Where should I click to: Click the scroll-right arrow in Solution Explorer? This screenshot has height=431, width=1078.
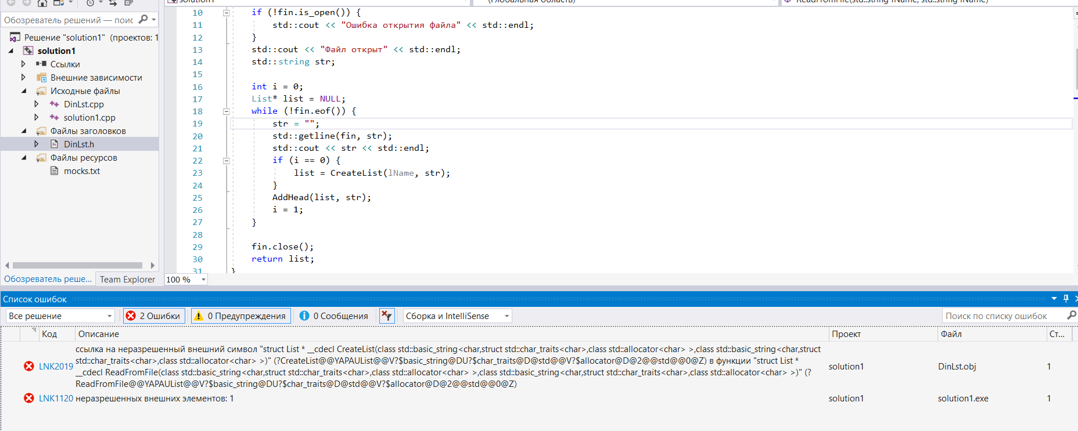coord(152,265)
